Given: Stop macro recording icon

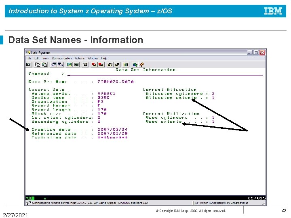Looking at the screenshot, I should (x=101, y=65).
